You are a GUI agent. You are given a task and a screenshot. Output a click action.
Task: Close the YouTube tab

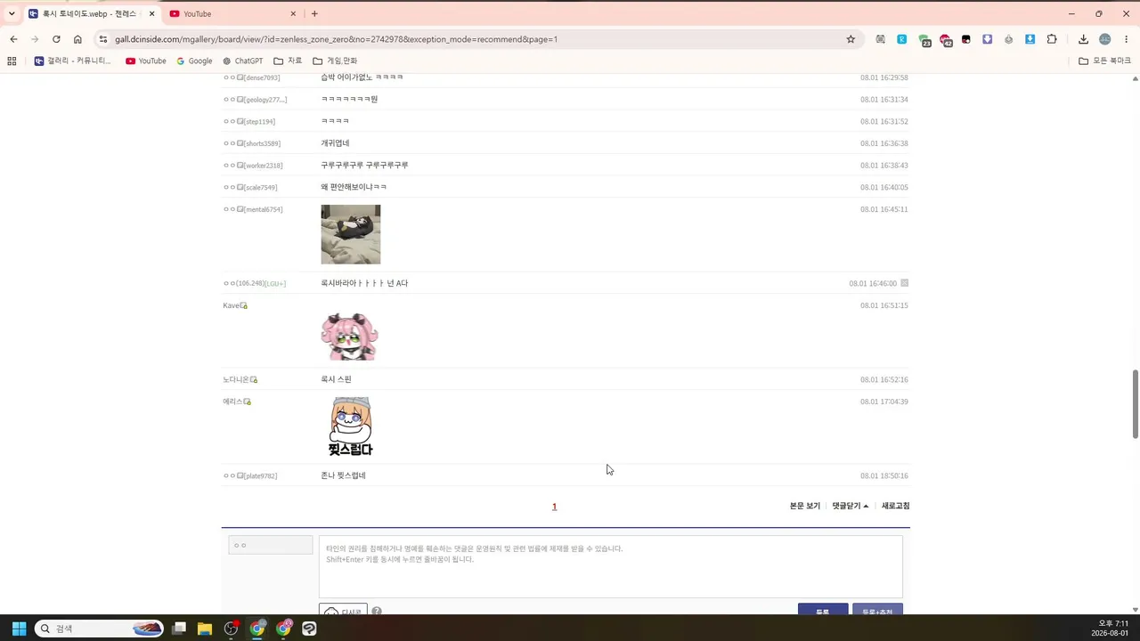click(x=293, y=13)
